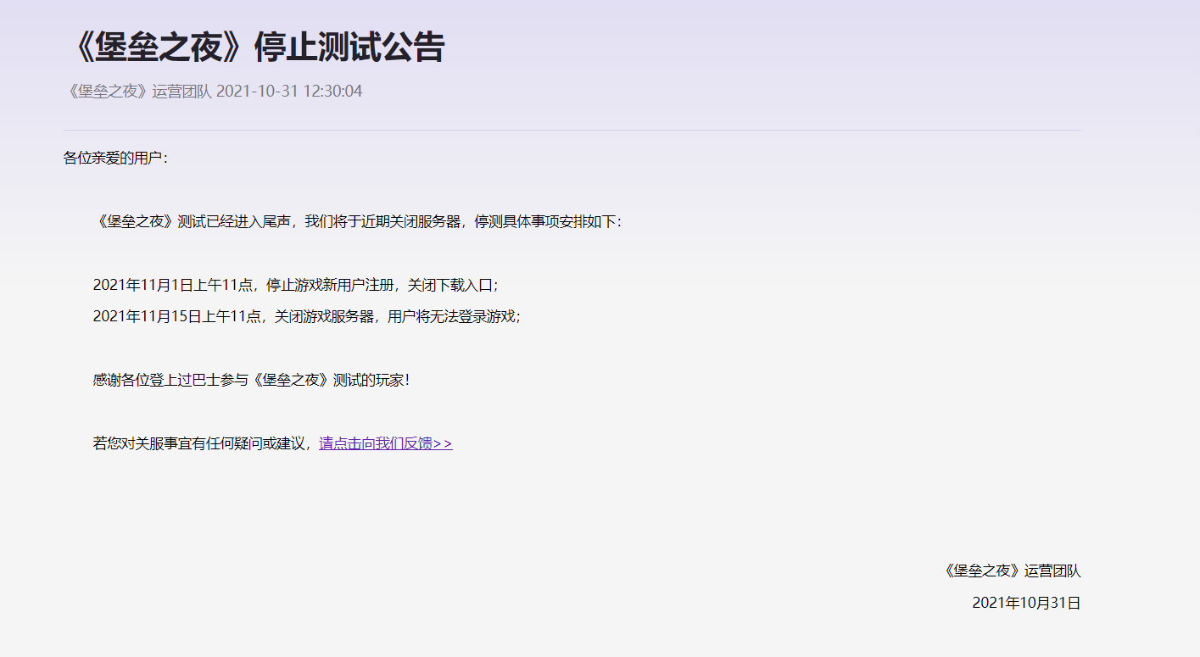Image resolution: width=1200 pixels, height=657 pixels.
Task: Click the line 2021年11月1日上午11点 about stopping registration
Action: click(295, 285)
